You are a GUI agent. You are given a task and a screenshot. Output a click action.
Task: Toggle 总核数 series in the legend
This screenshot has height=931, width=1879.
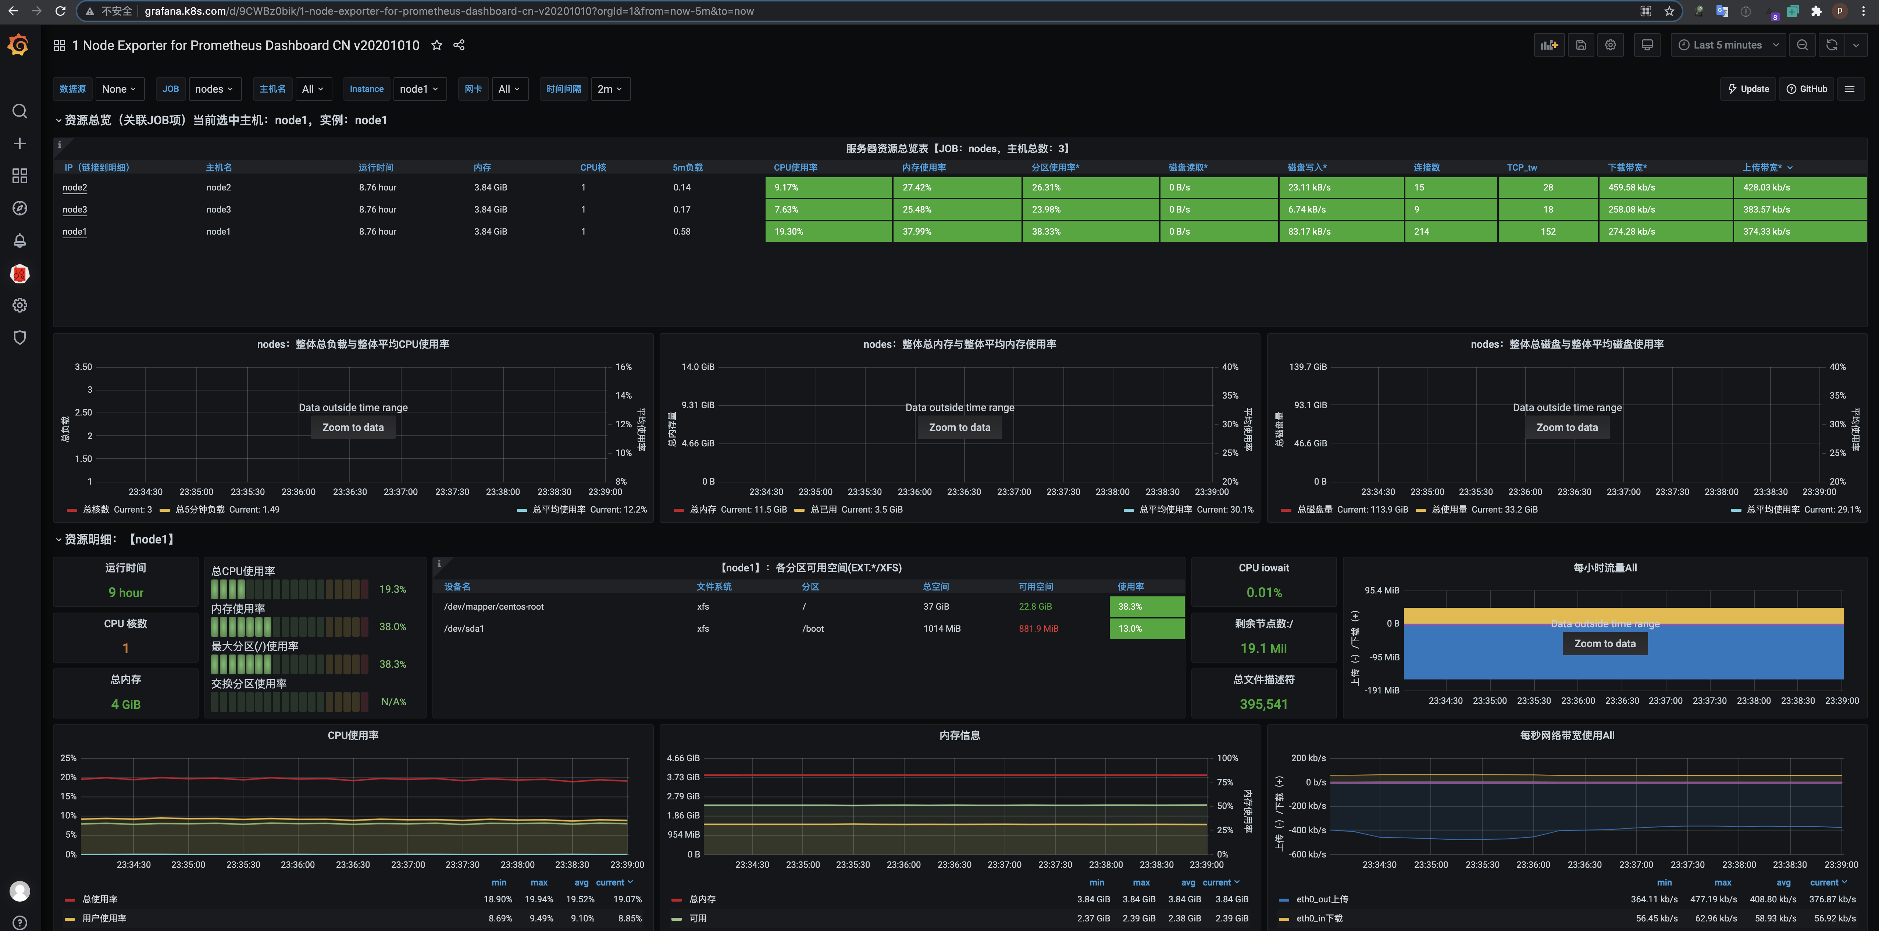[96, 509]
